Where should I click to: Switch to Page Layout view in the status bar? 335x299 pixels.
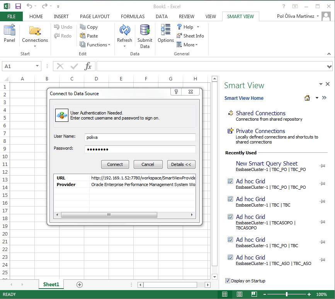tap(240, 294)
